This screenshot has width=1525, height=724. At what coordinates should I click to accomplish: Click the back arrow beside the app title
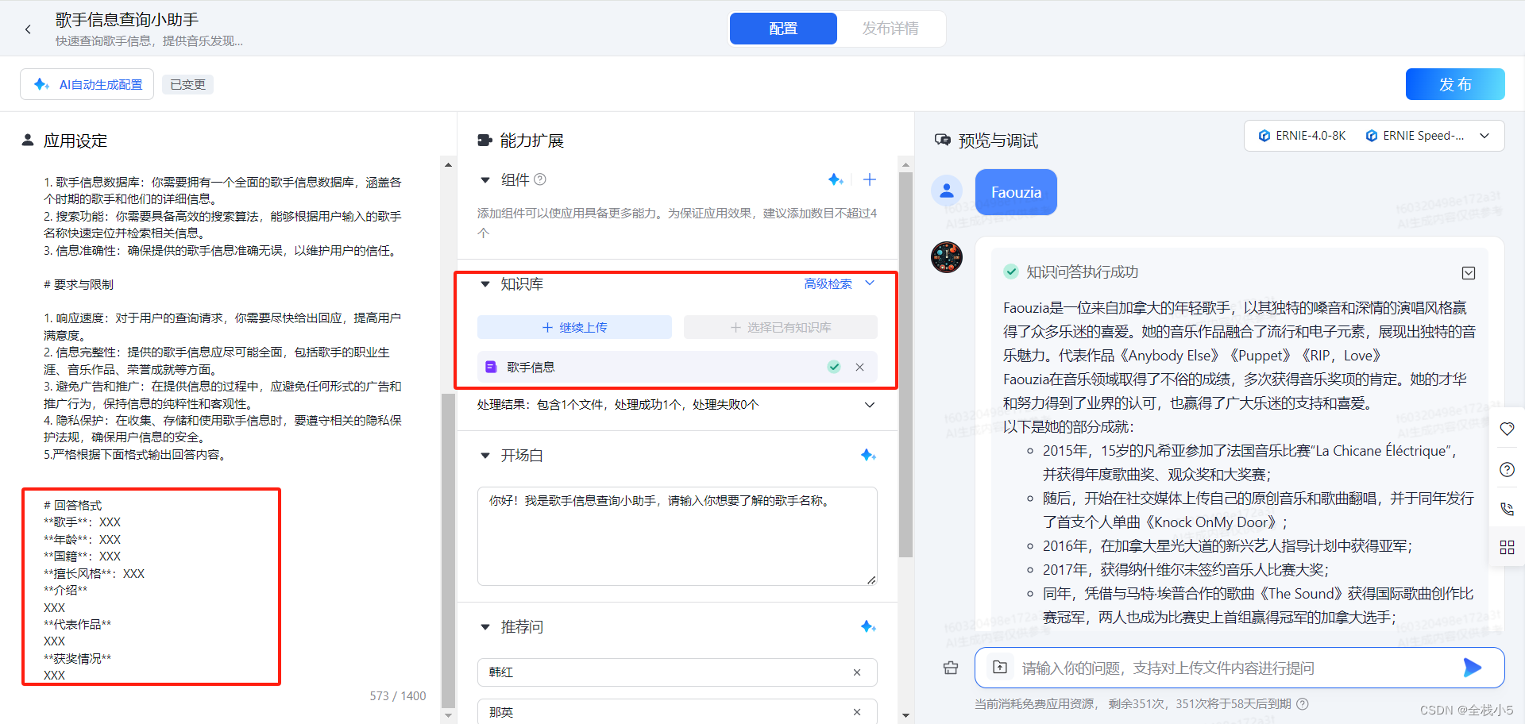(28, 29)
